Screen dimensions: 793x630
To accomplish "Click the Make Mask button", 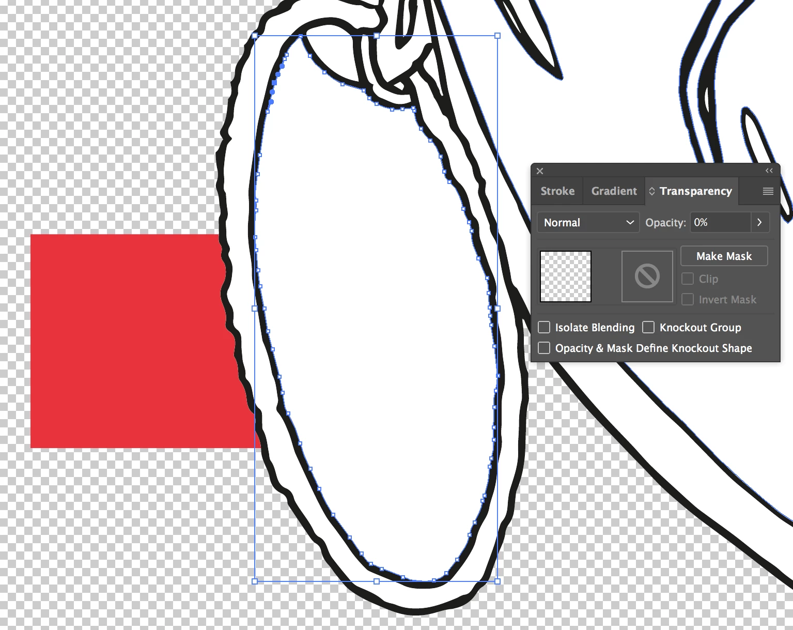I will click(724, 256).
